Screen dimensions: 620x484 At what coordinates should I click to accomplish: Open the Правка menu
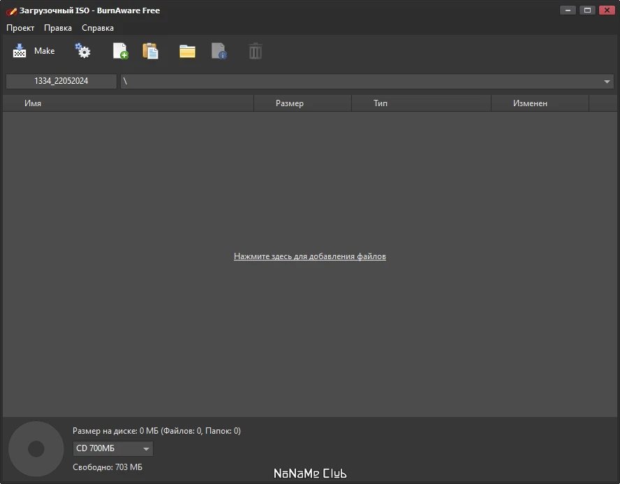point(58,28)
